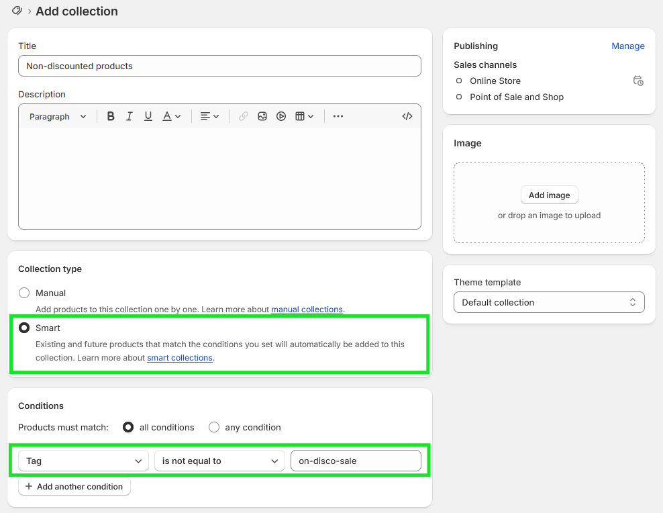Image resolution: width=663 pixels, height=513 pixels.
Task: Open the manual collections help link
Action: [x=307, y=309]
